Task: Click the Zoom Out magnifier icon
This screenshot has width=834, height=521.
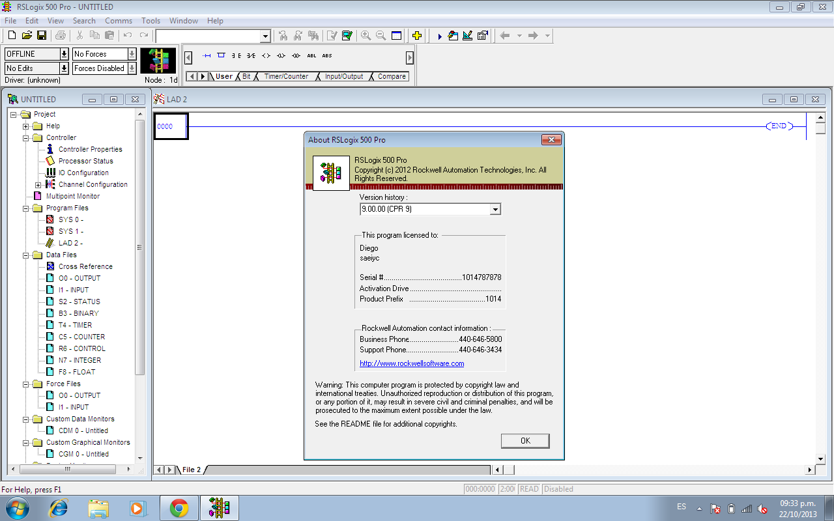Action: (x=381, y=36)
